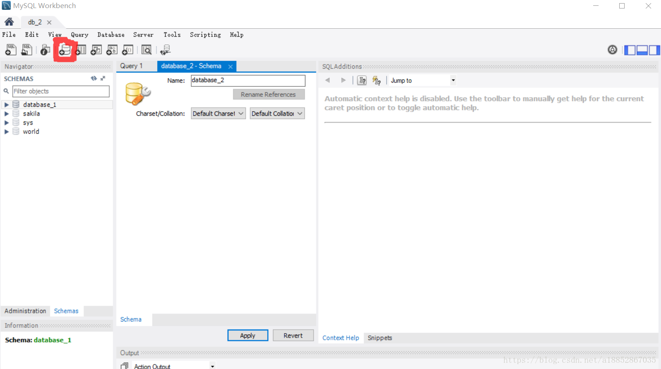The width and height of the screenshot is (661, 369).
Task: Reconnect to DBMS icon
Action: tap(165, 50)
